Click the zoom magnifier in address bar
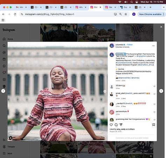Screen dimensions: 166x158 click(x=120, y=14)
